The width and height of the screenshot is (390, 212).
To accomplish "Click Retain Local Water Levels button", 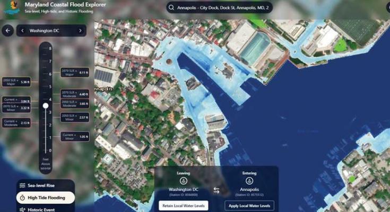I will click(183, 205).
